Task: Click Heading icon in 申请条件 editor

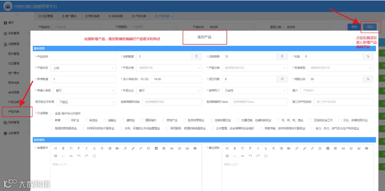Action: [55, 148]
